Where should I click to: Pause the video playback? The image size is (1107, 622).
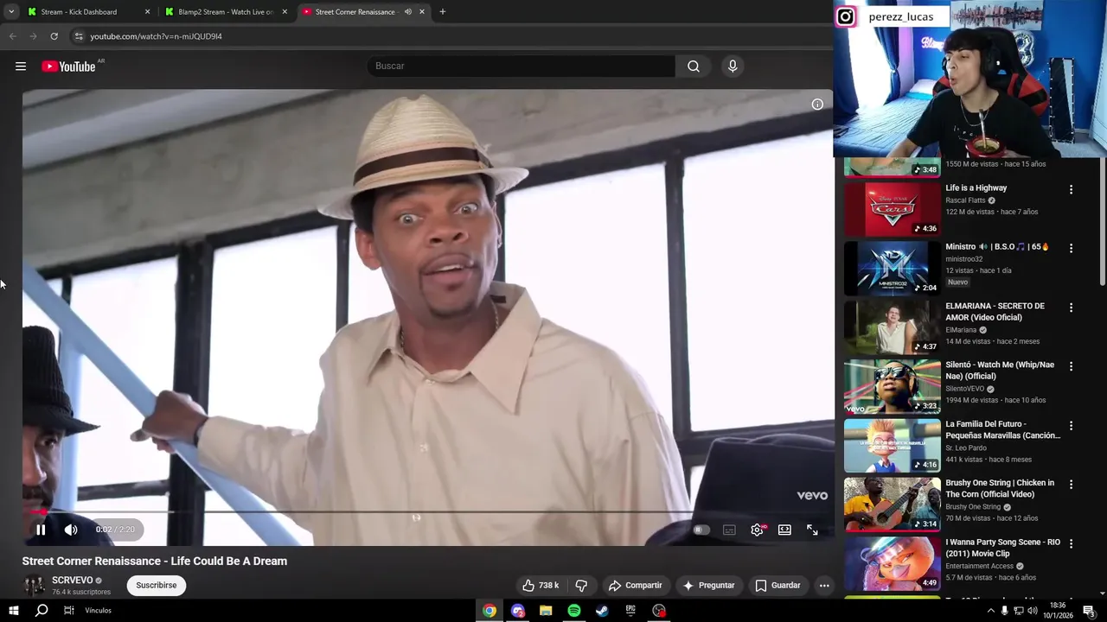(41, 530)
